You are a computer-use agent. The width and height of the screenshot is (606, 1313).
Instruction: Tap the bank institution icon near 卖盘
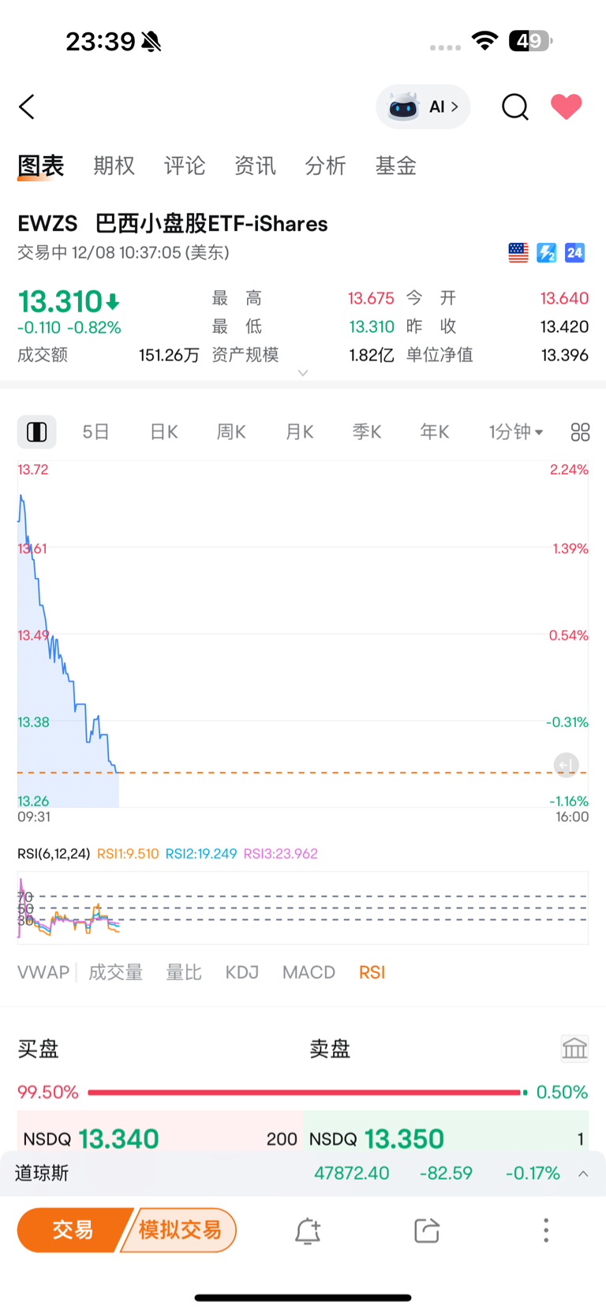pyautogui.click(x=574, y=1048)
